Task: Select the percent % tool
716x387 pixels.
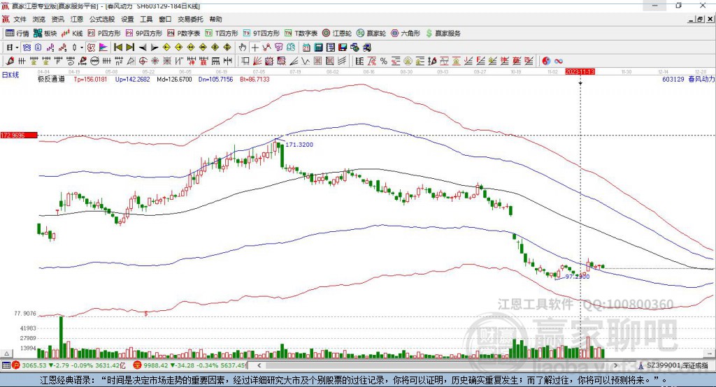Action: pos(384,61)
